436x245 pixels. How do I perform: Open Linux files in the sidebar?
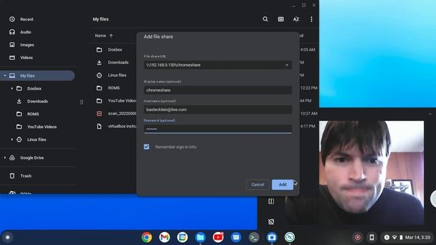coord(36,140)
